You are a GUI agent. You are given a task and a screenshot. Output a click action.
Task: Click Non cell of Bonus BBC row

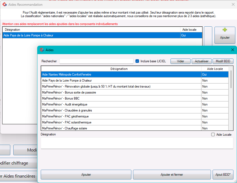(x=215, y=98)
